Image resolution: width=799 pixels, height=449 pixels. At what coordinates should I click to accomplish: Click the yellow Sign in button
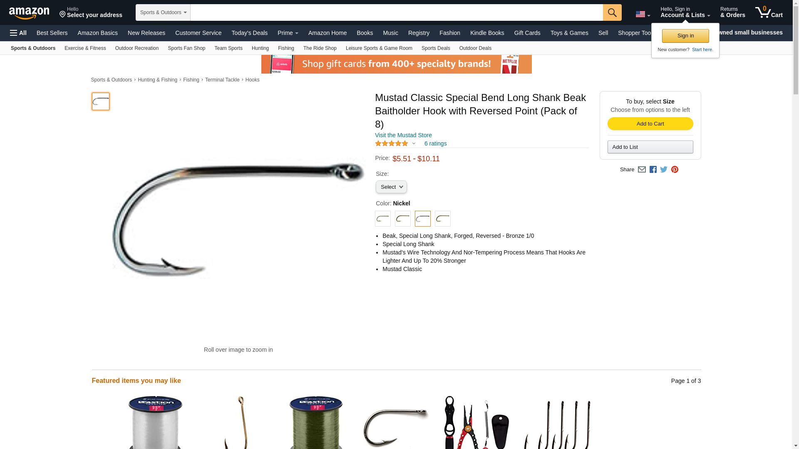685,36
